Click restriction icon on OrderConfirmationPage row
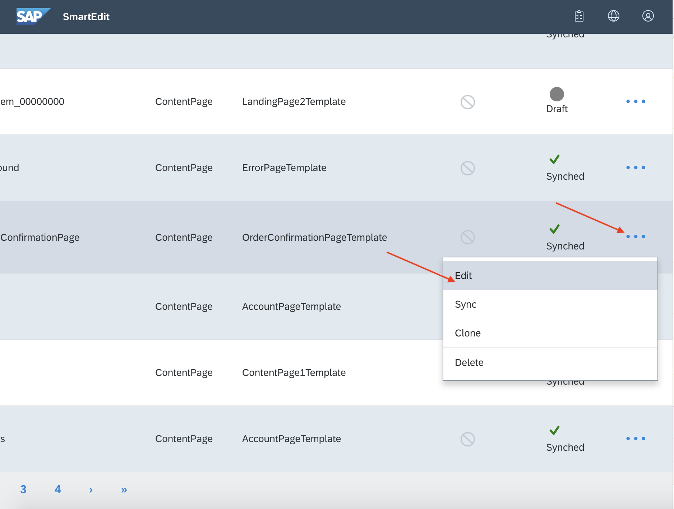The height and width of the screenshot is (509, 674). click(x=467, y=237)
